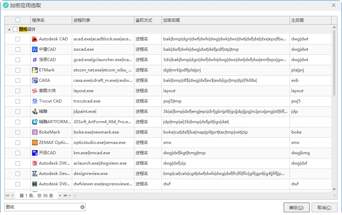Close the 加密应用选取 dialog
Screen dimensions: 342x215
click(x=334, y=5)
